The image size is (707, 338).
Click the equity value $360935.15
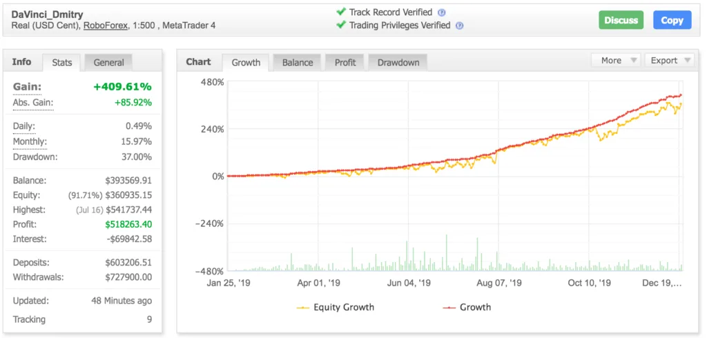coord(128,195)
